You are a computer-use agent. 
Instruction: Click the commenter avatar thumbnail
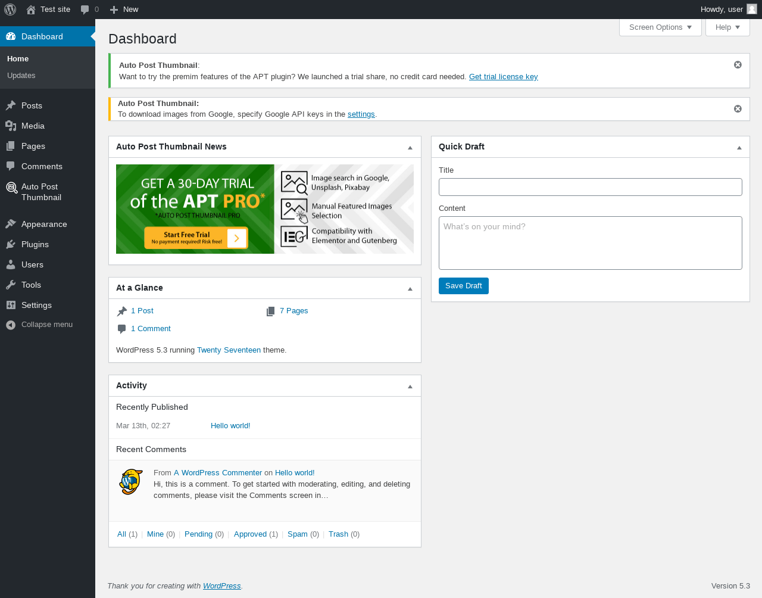coord(131,482)
